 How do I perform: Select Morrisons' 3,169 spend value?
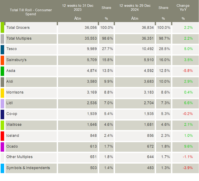tap(92, 92)
